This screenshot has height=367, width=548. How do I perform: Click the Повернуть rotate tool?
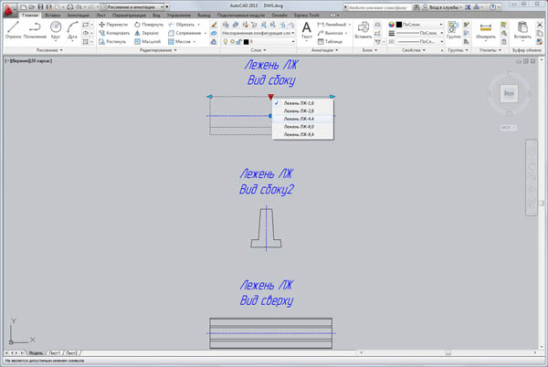click(149, 25)
